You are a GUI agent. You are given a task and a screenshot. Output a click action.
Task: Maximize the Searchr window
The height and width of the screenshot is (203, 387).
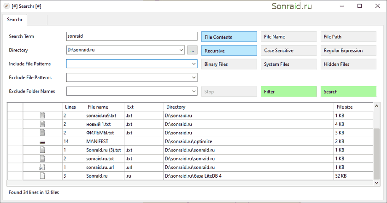(360, 6)
